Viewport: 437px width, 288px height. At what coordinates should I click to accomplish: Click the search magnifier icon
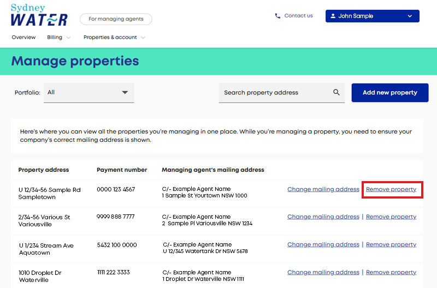(336, 92)
